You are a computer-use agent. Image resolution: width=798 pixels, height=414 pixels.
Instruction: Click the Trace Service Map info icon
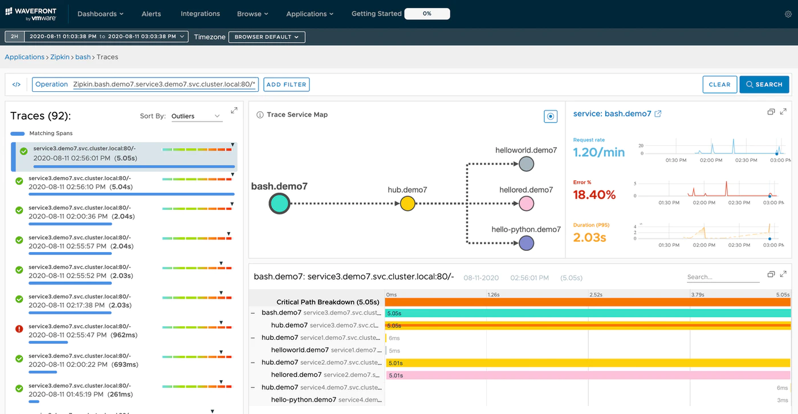pyautogui.click(x=260, y=115)
